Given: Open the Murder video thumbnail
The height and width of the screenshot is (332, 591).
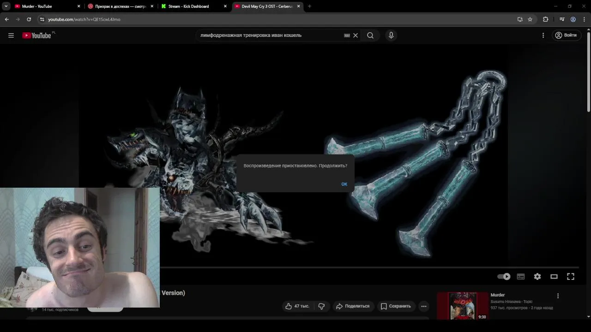Looking at the screenshot, I should point(462,306).
